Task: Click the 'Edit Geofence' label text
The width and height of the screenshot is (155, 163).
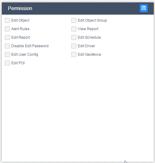Action: click(x=89, y=55)
